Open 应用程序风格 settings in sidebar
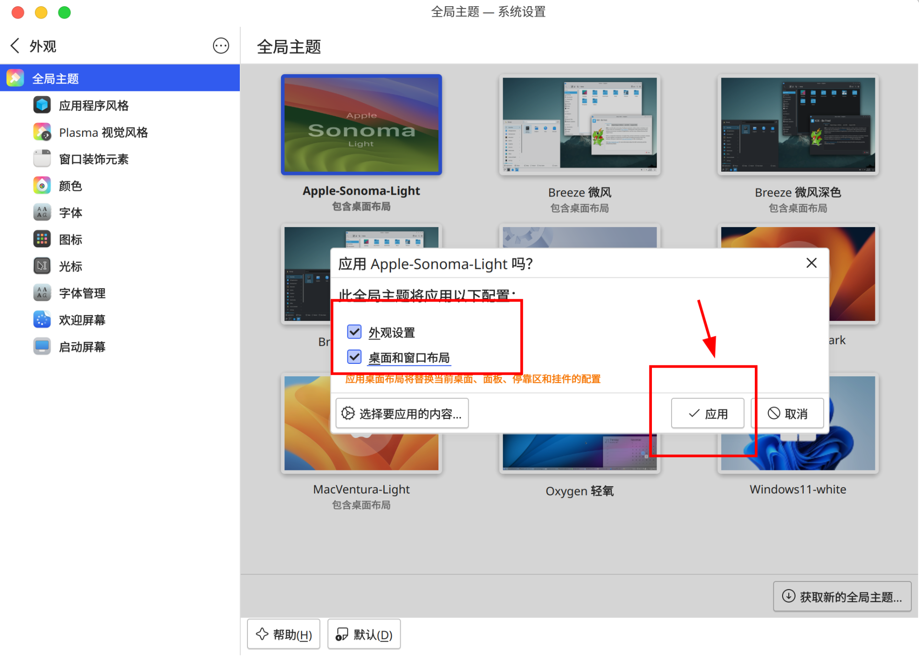This screenshot has width=919, height=657. coord(94,105)
